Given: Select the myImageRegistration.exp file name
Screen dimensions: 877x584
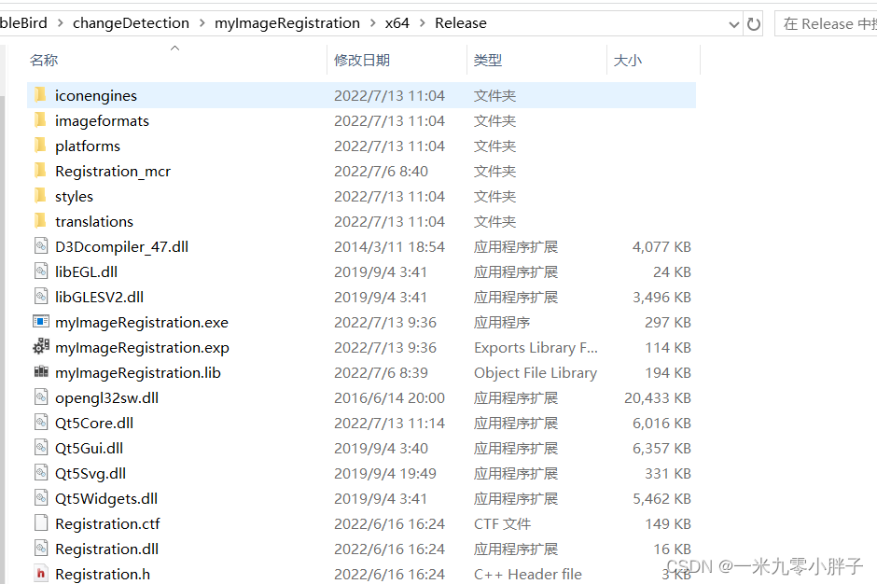Looking at the screenshot, I should pyautogui.click(x=142, y=347).
